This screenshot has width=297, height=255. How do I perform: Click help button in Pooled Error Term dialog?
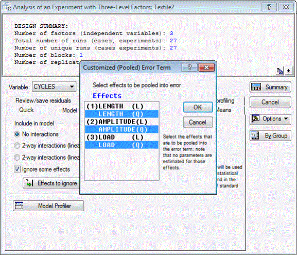click(x=189, y=67)
